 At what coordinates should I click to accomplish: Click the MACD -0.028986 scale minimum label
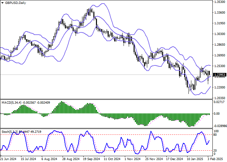221,125
